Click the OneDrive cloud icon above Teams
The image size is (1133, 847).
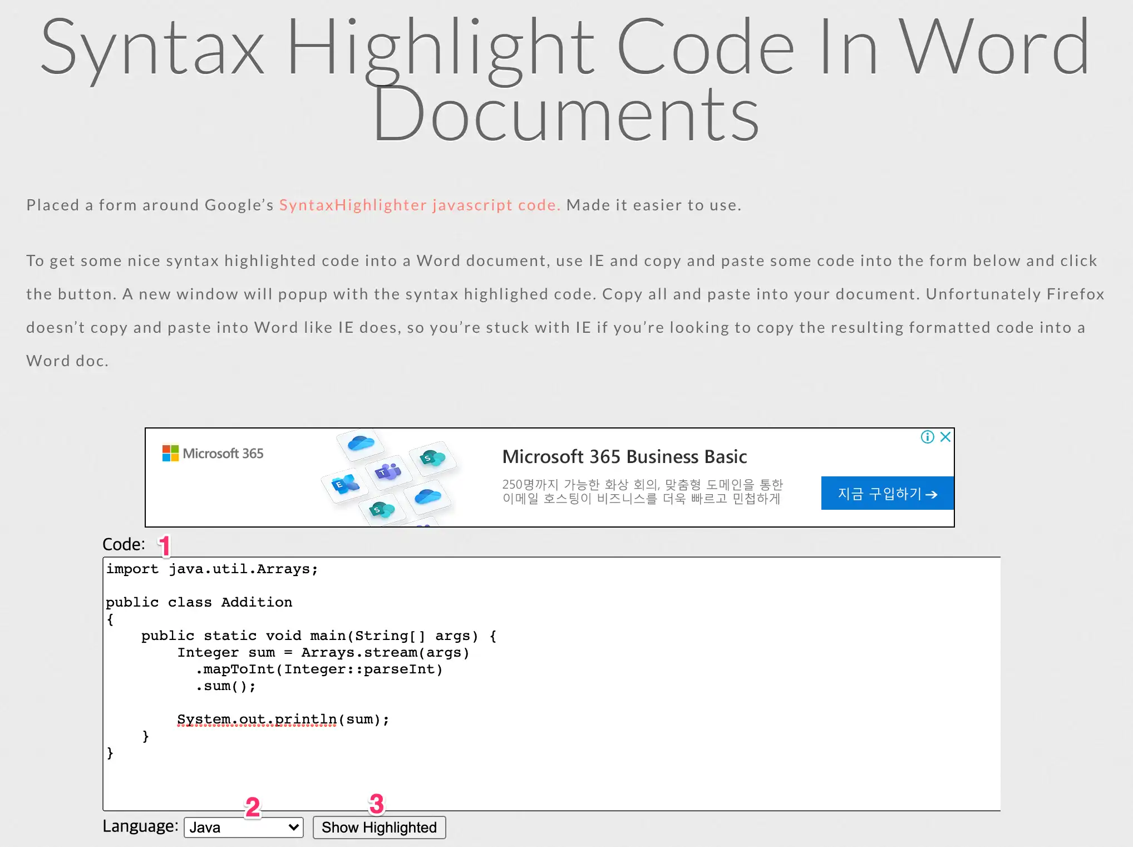point(361,444)
